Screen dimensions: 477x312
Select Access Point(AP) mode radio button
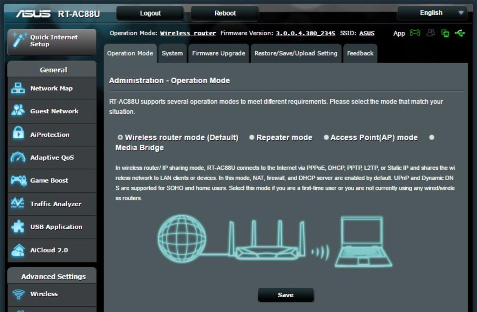(326, 137)
